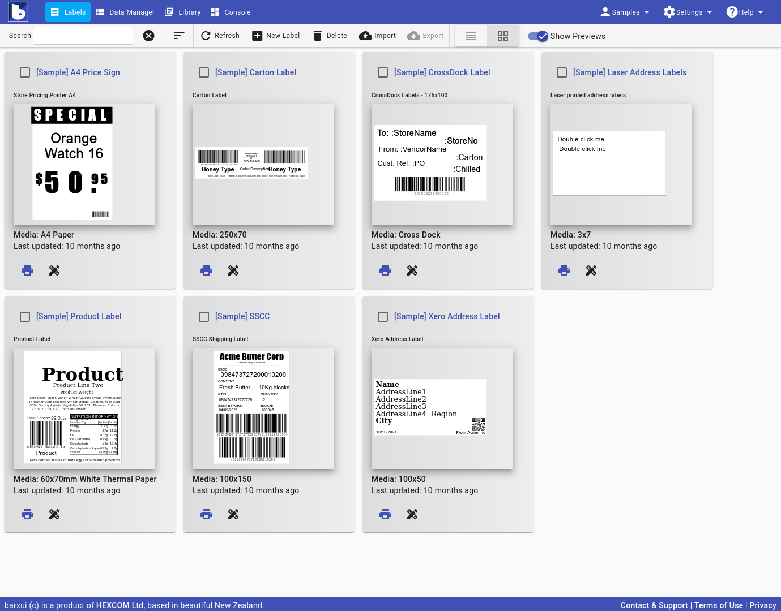Open the sort options icon

coord(179,35)
